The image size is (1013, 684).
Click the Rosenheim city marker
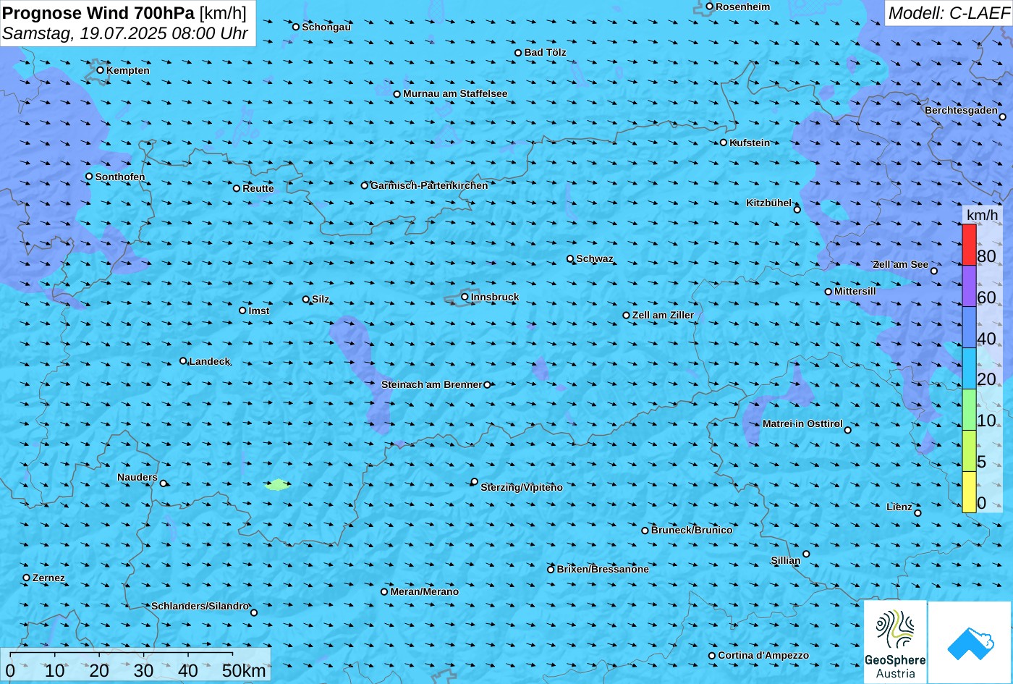pos(710,7)
